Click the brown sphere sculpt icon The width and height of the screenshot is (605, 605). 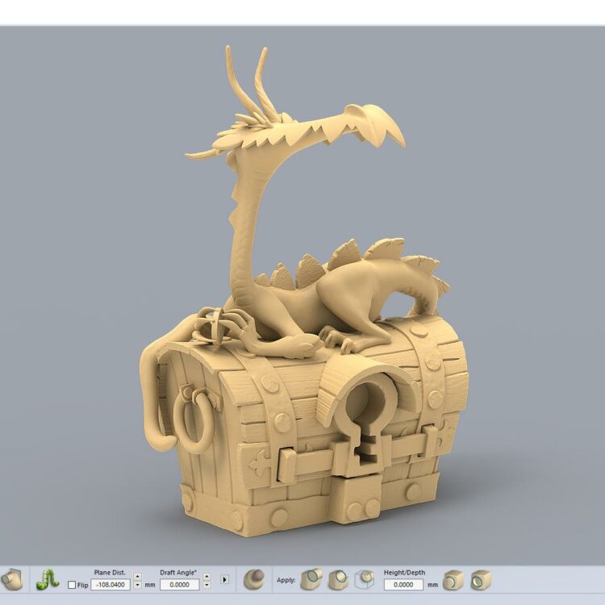(254, 579)
